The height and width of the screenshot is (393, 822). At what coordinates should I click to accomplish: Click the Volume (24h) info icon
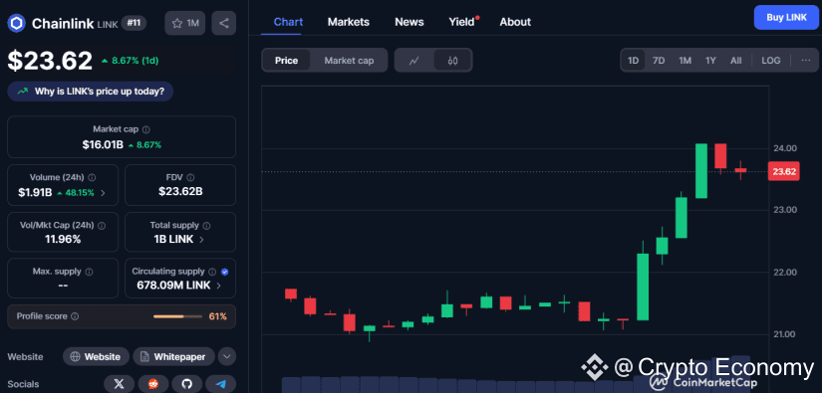(93, 177)
